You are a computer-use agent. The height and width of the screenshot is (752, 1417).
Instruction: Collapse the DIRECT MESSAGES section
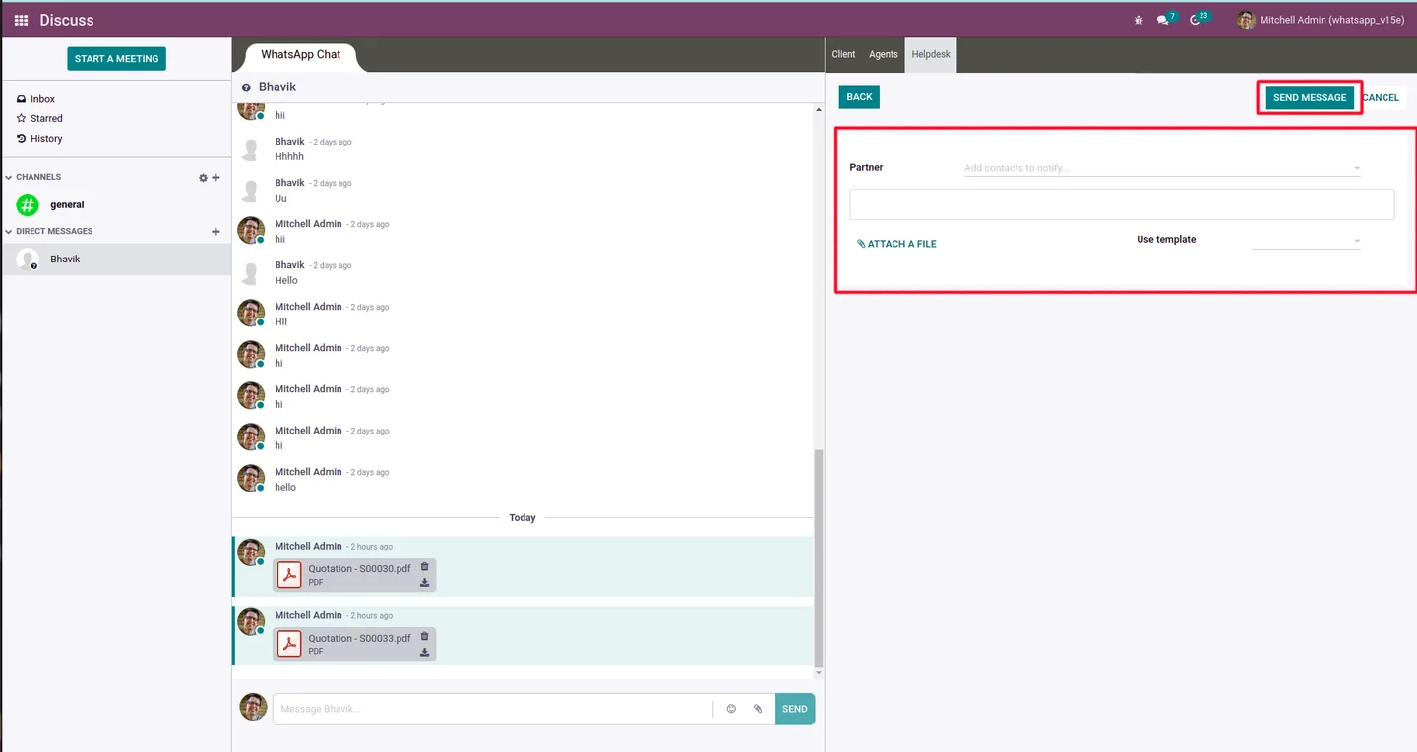(49, 231)
